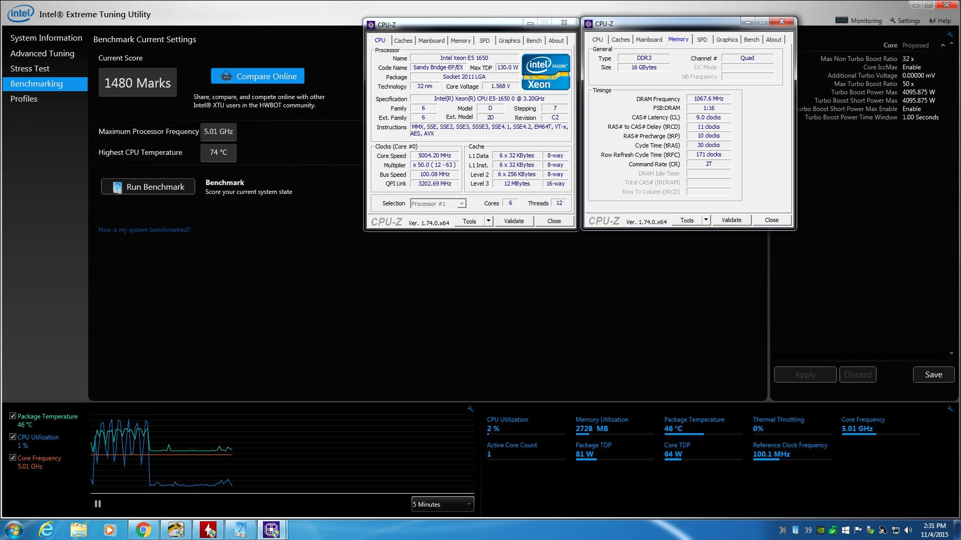This screenshot has height=540, width=961.
Task: Open Tools dropdown arrow in right CPU-Z
Action: pyautogui.click(x=706, y=220)
